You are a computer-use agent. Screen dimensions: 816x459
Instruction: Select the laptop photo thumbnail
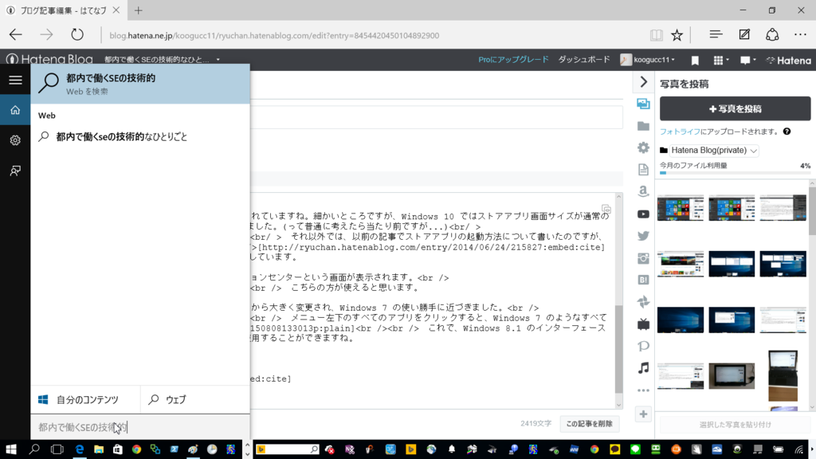click(x=783, y=375)
